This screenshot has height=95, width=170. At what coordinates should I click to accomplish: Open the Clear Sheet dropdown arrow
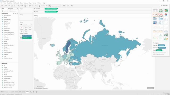click(x=27, y=6)
